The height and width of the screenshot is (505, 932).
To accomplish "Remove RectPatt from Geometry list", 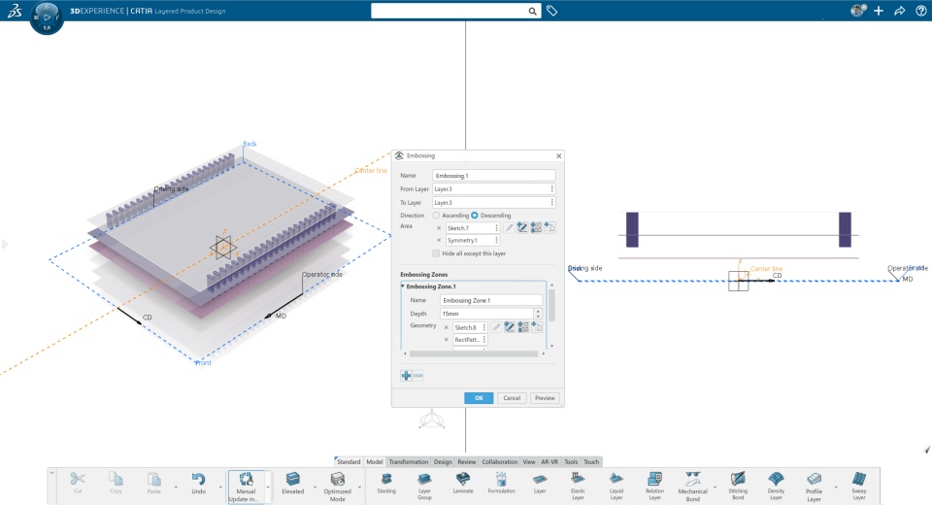I will [447, 340].
